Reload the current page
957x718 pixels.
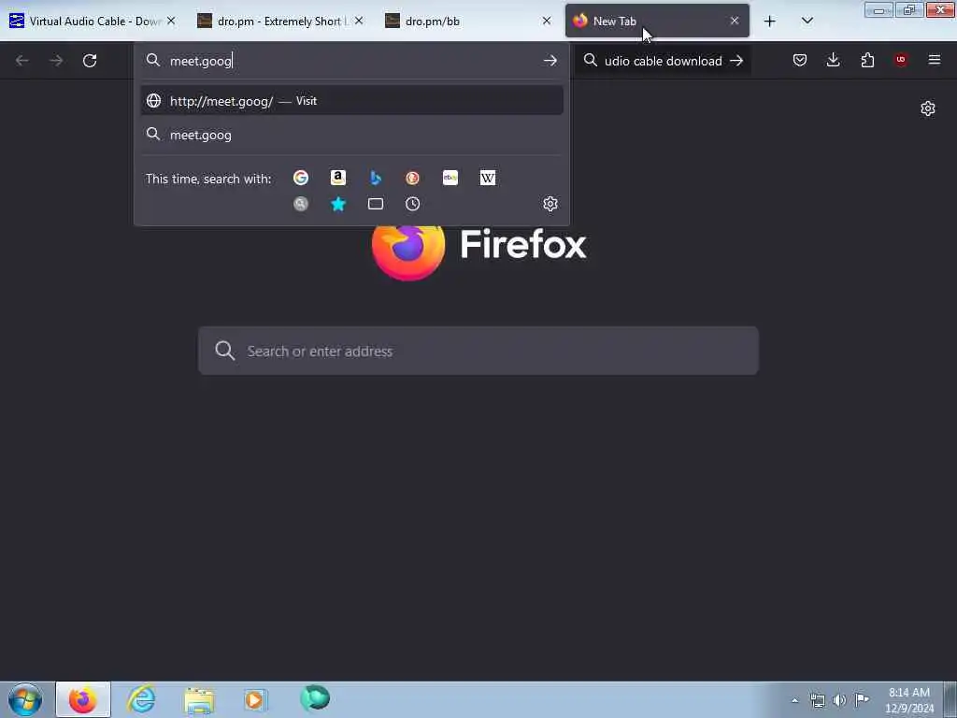click(x=90, y=61)
